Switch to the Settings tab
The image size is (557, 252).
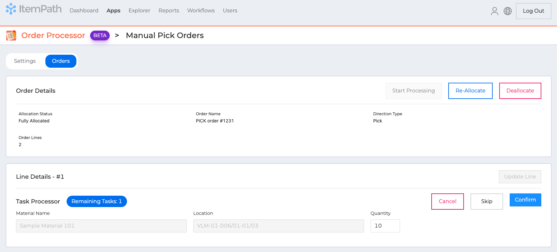(25, 61)
